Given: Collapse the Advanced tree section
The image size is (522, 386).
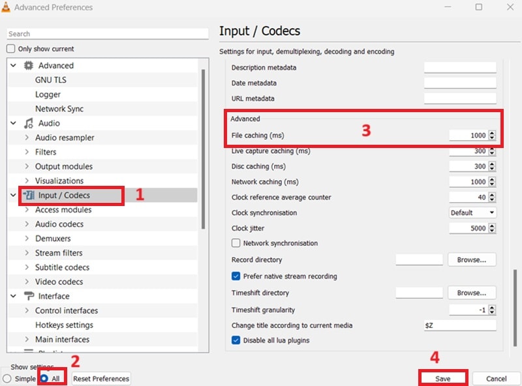Looking at the screenshot, I should 13,66.
